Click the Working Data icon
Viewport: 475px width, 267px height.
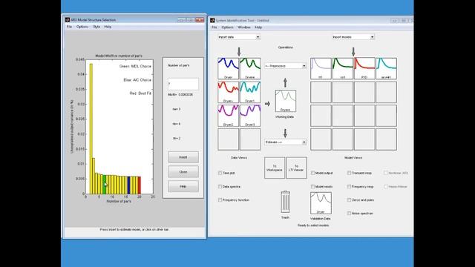(285, 101)
